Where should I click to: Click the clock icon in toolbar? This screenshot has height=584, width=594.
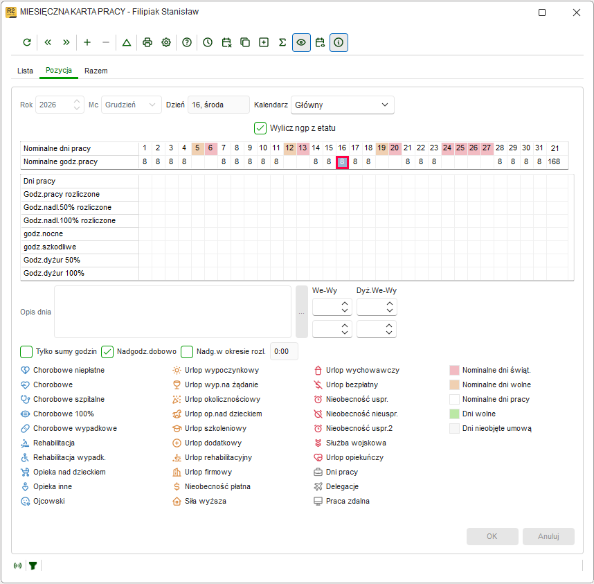point(208,42)
